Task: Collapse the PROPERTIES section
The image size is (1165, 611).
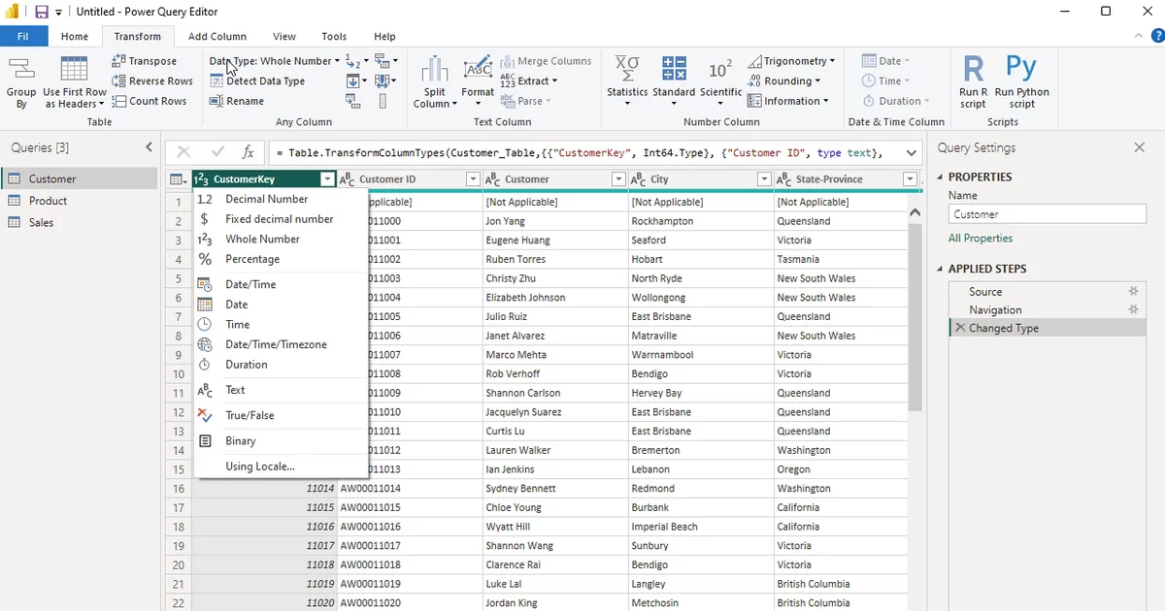Action: click(939, 177)
